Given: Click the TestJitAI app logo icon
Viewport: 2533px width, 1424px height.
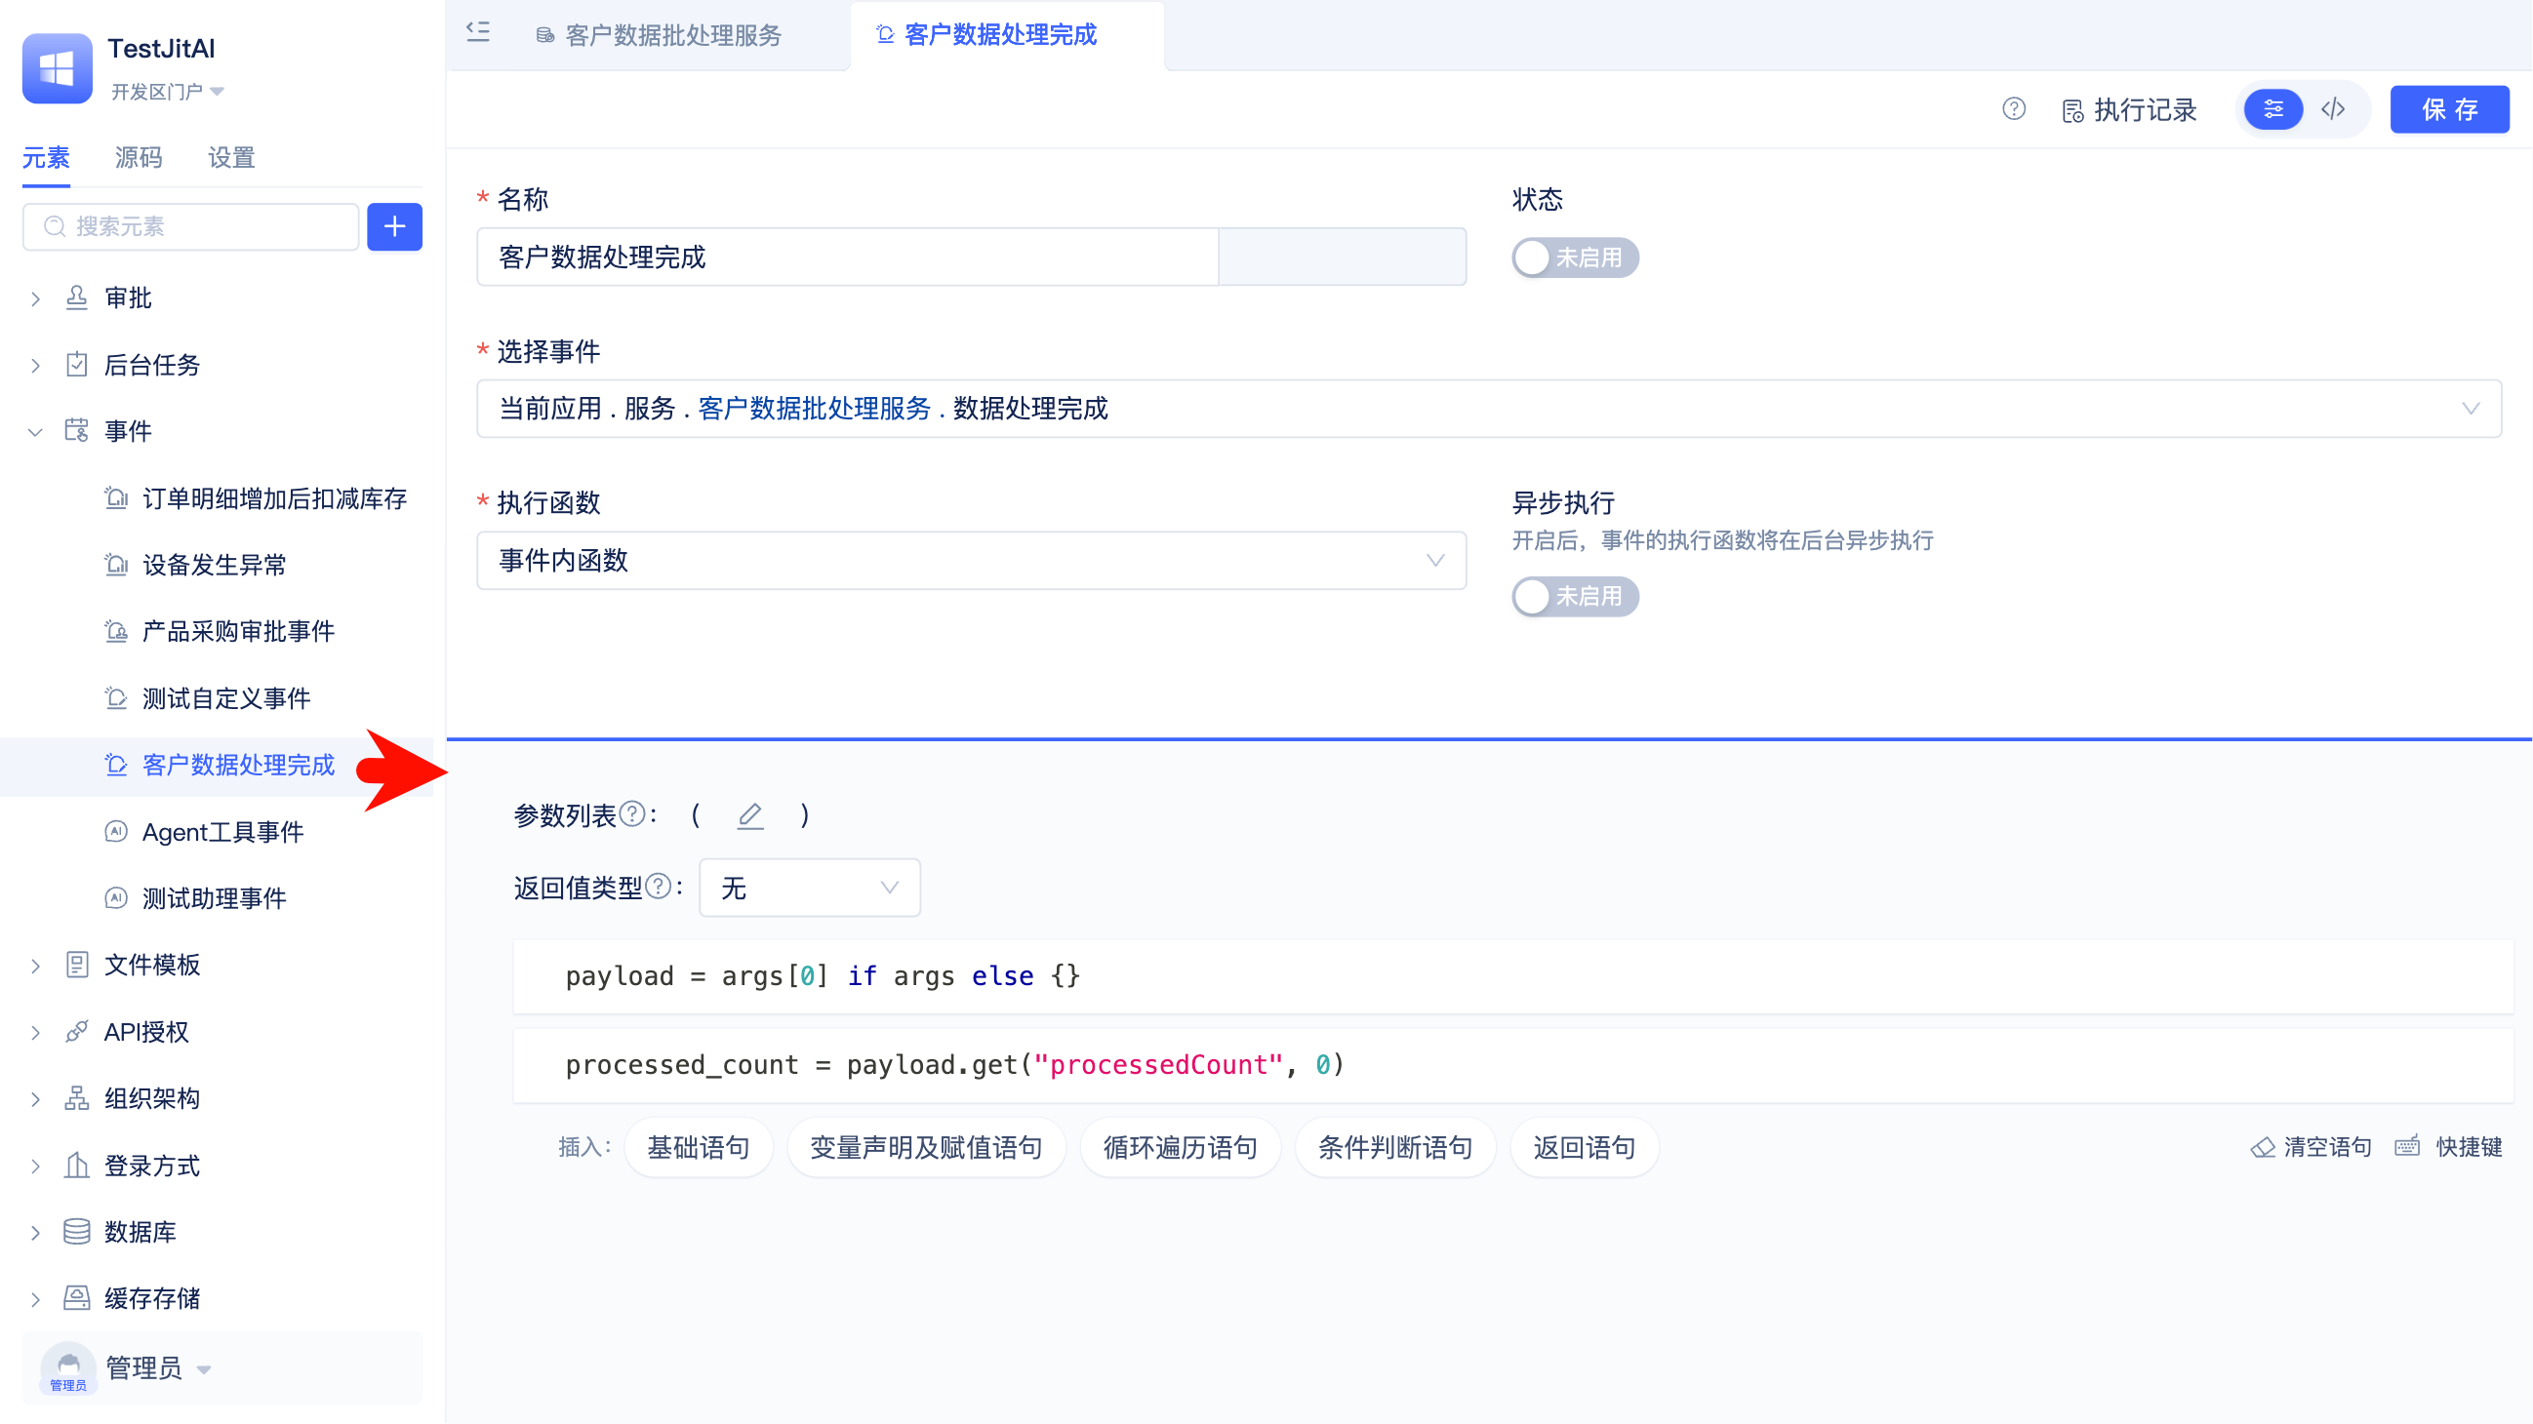Looking at the screenshot, I should tap(57, 68).
